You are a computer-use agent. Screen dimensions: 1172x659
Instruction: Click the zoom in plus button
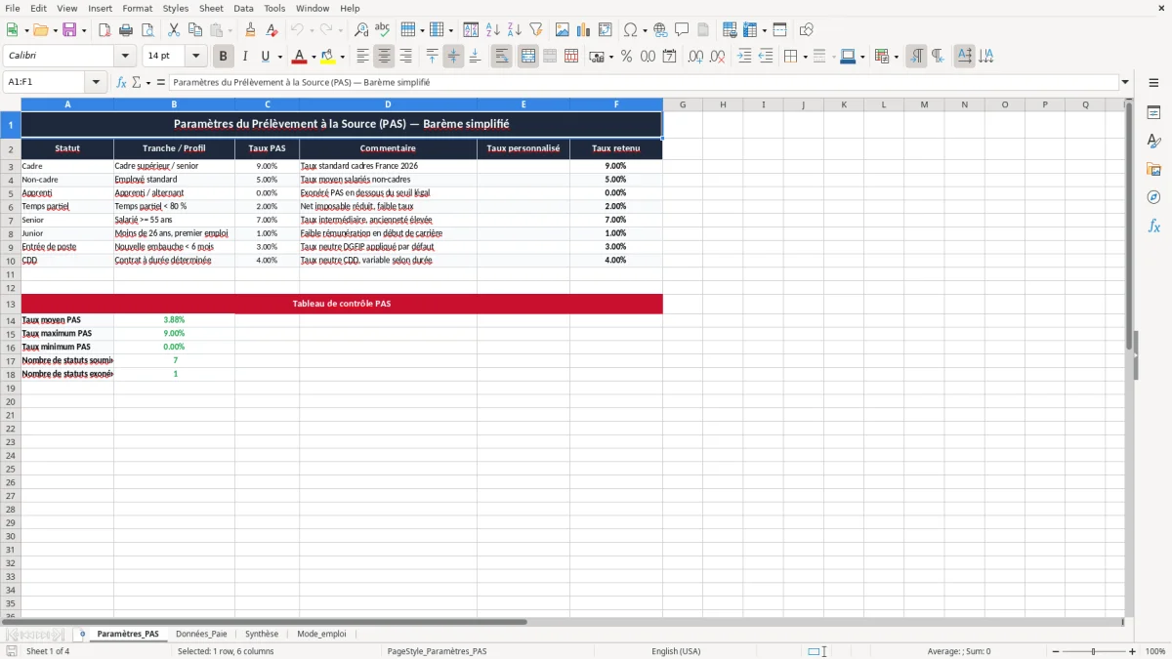[x=1132, y=651]
